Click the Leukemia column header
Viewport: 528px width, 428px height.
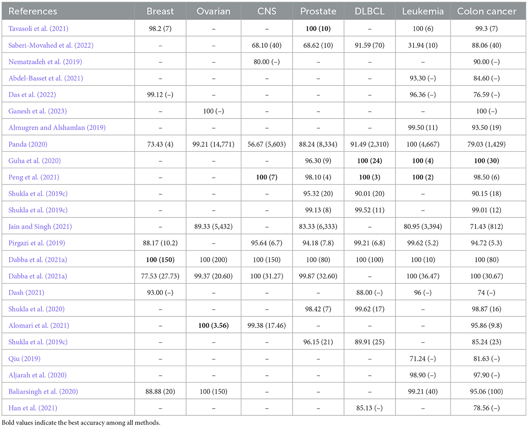coord(423,12)
